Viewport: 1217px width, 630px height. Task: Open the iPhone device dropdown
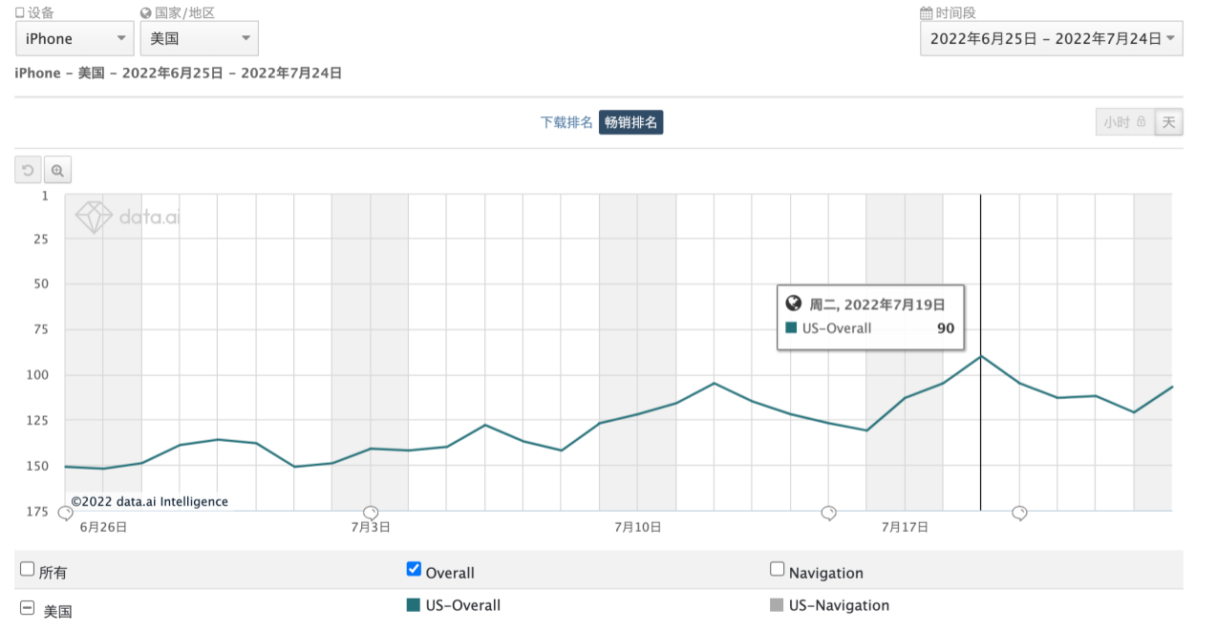click(x=74, y=38)
